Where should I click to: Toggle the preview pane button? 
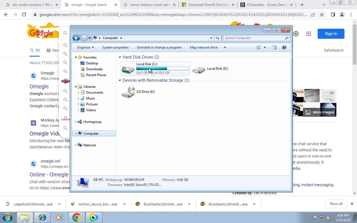tap(274, 47)
